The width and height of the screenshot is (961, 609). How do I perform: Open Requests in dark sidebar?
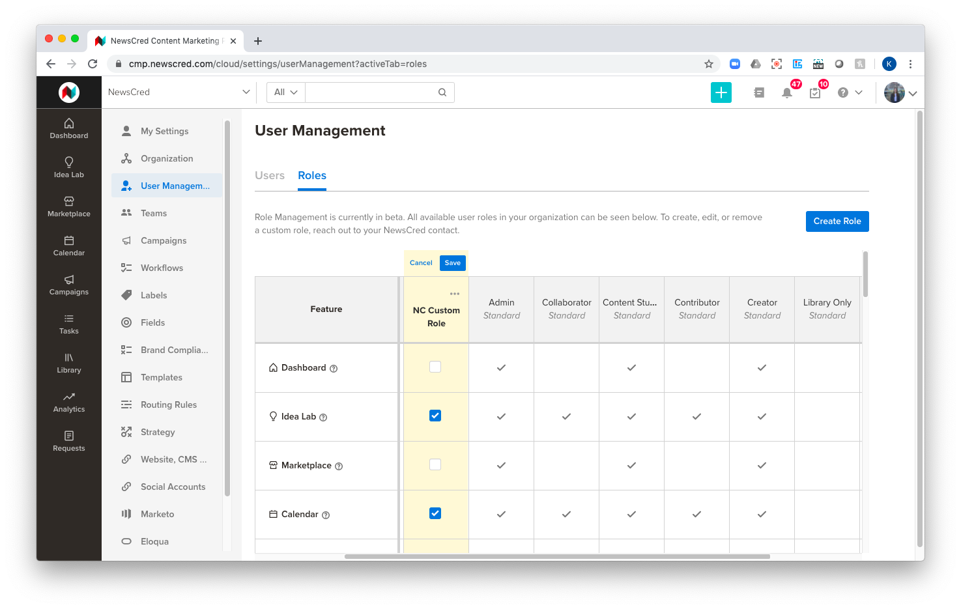(x=69, y=441)
